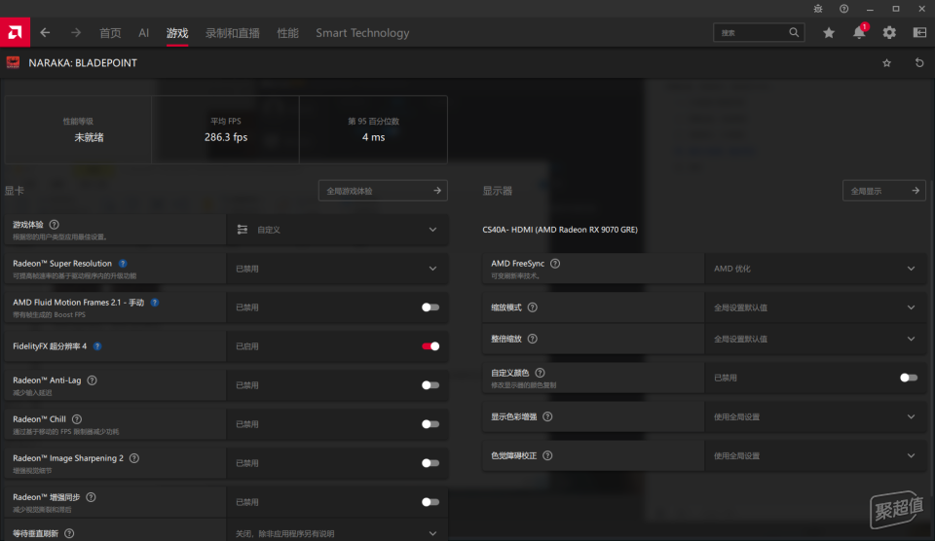
Task: Open the notifications bell
Action: point(859,32)
